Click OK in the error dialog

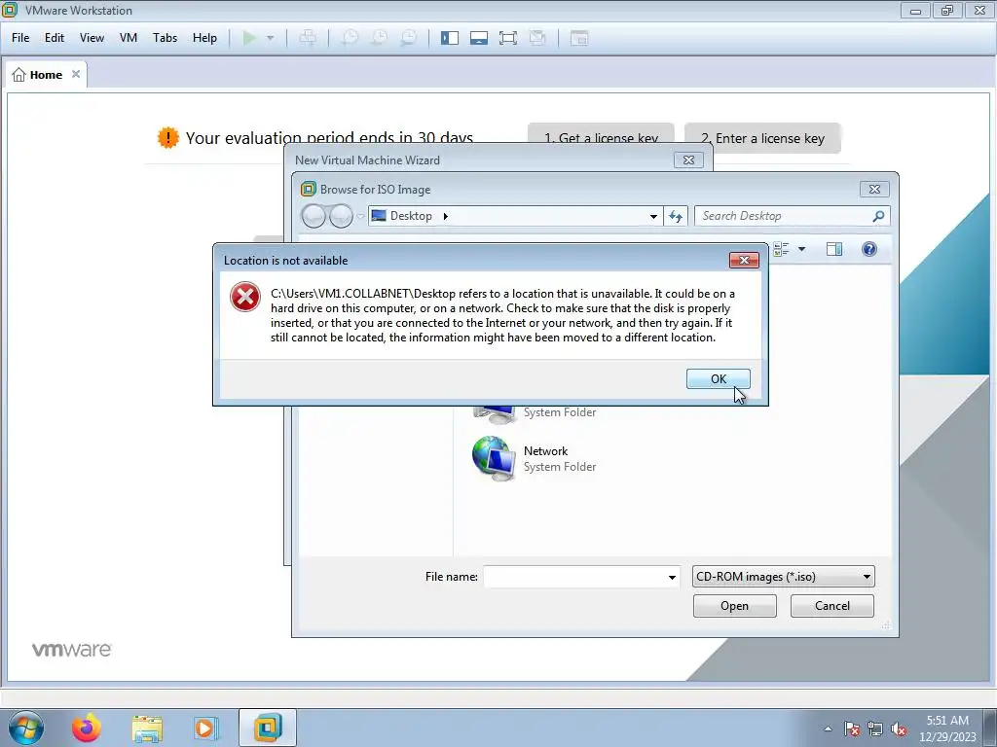[719, 378]
